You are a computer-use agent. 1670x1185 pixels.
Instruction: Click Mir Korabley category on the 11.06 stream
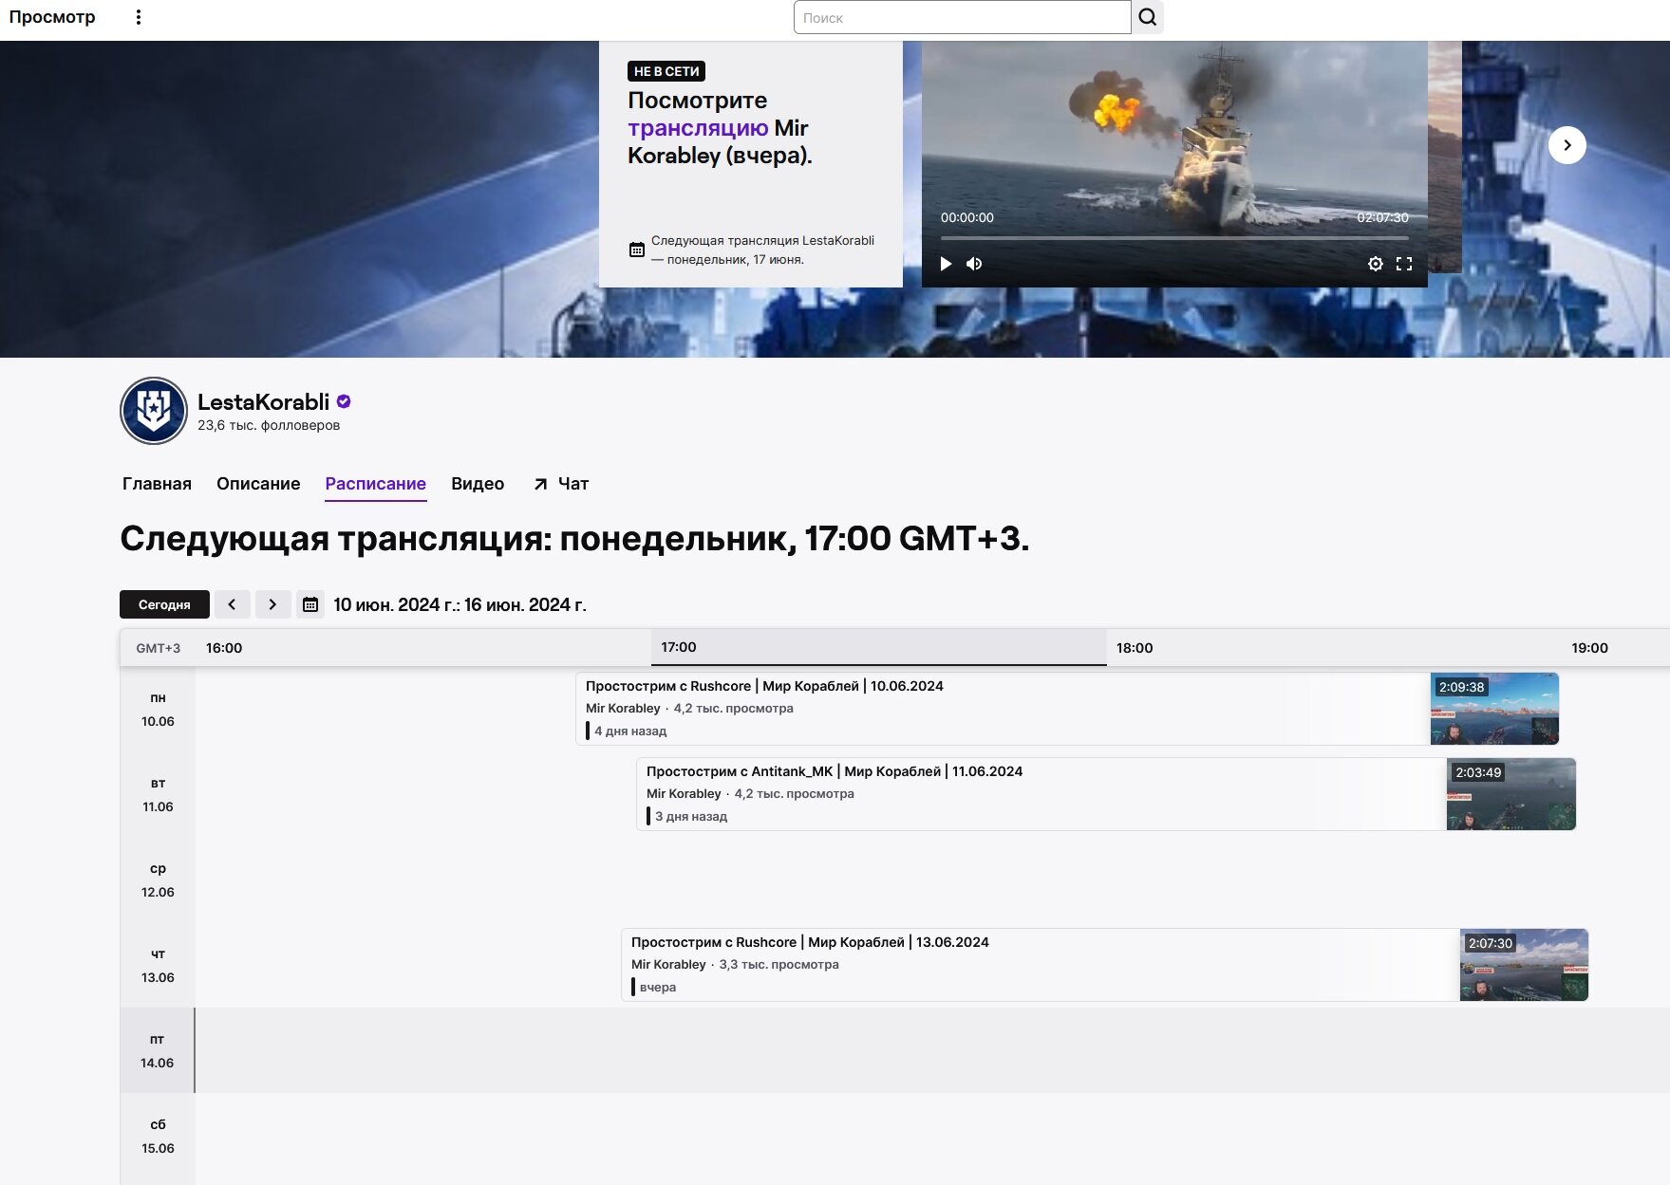pos(684,794)
